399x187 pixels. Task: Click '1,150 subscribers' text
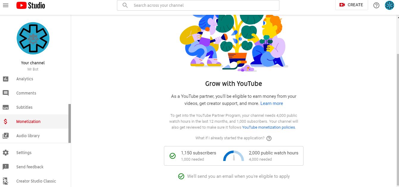pos(198,153)
